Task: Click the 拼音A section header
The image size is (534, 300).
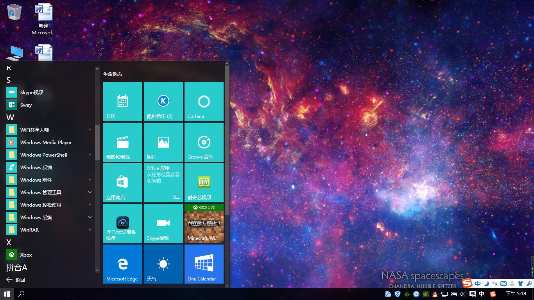Action: tap(17, 268)
